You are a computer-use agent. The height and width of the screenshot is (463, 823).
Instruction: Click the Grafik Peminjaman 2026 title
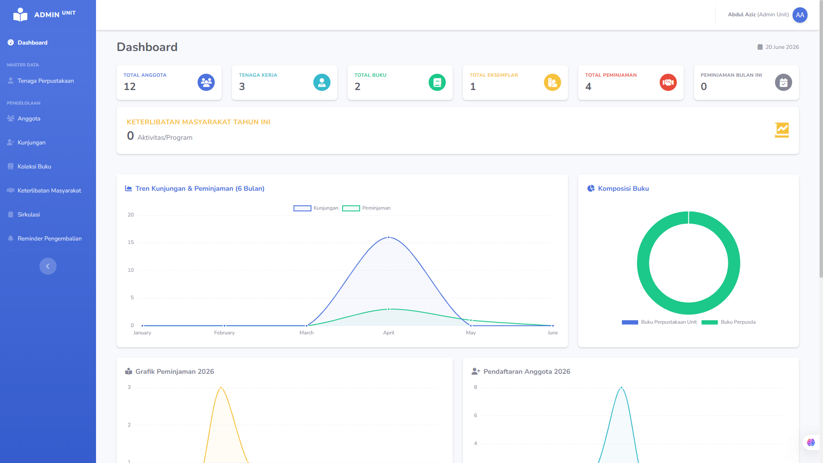174,371
